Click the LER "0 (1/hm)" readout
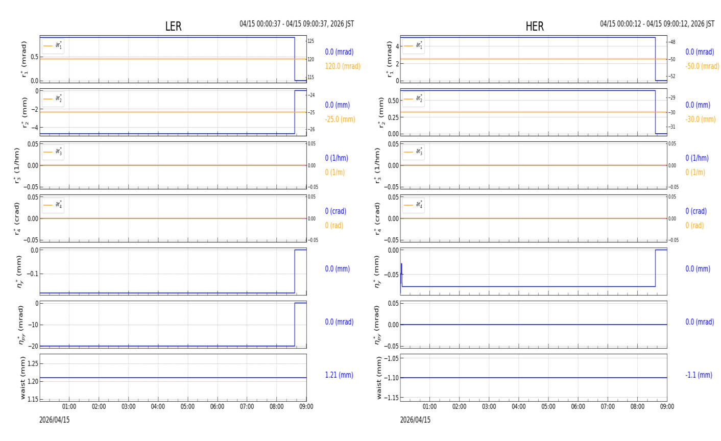Viewport: 721px width, 441px height. coord(337,158)
